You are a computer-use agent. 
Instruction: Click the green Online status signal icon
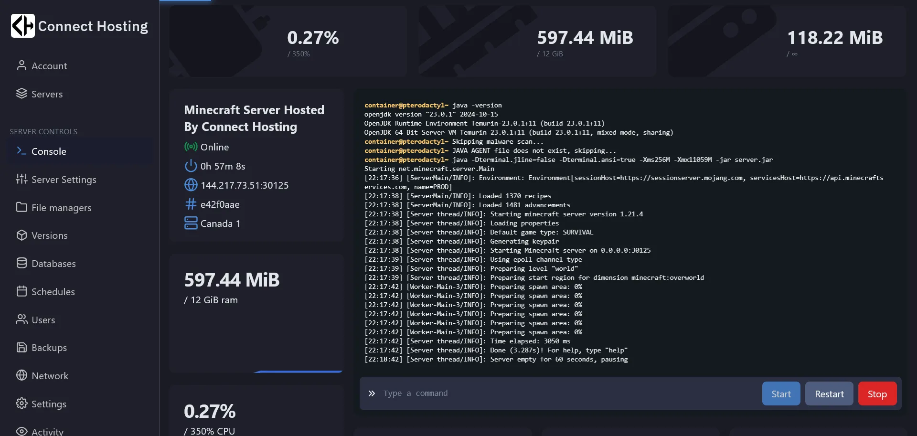191,147
